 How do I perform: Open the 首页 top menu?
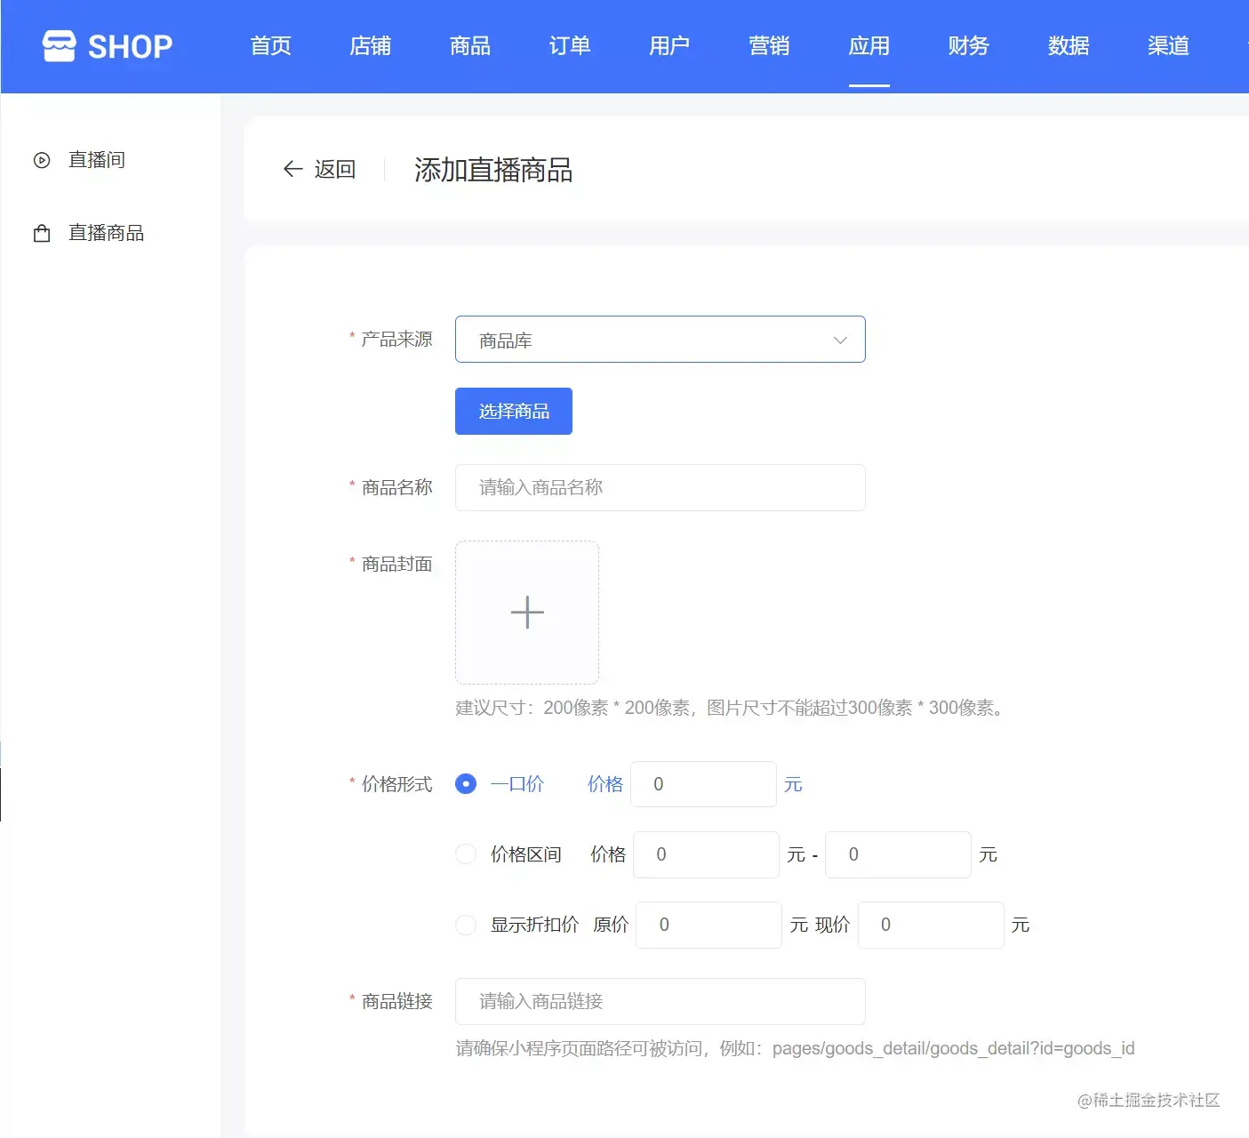(x=271, y=46)
